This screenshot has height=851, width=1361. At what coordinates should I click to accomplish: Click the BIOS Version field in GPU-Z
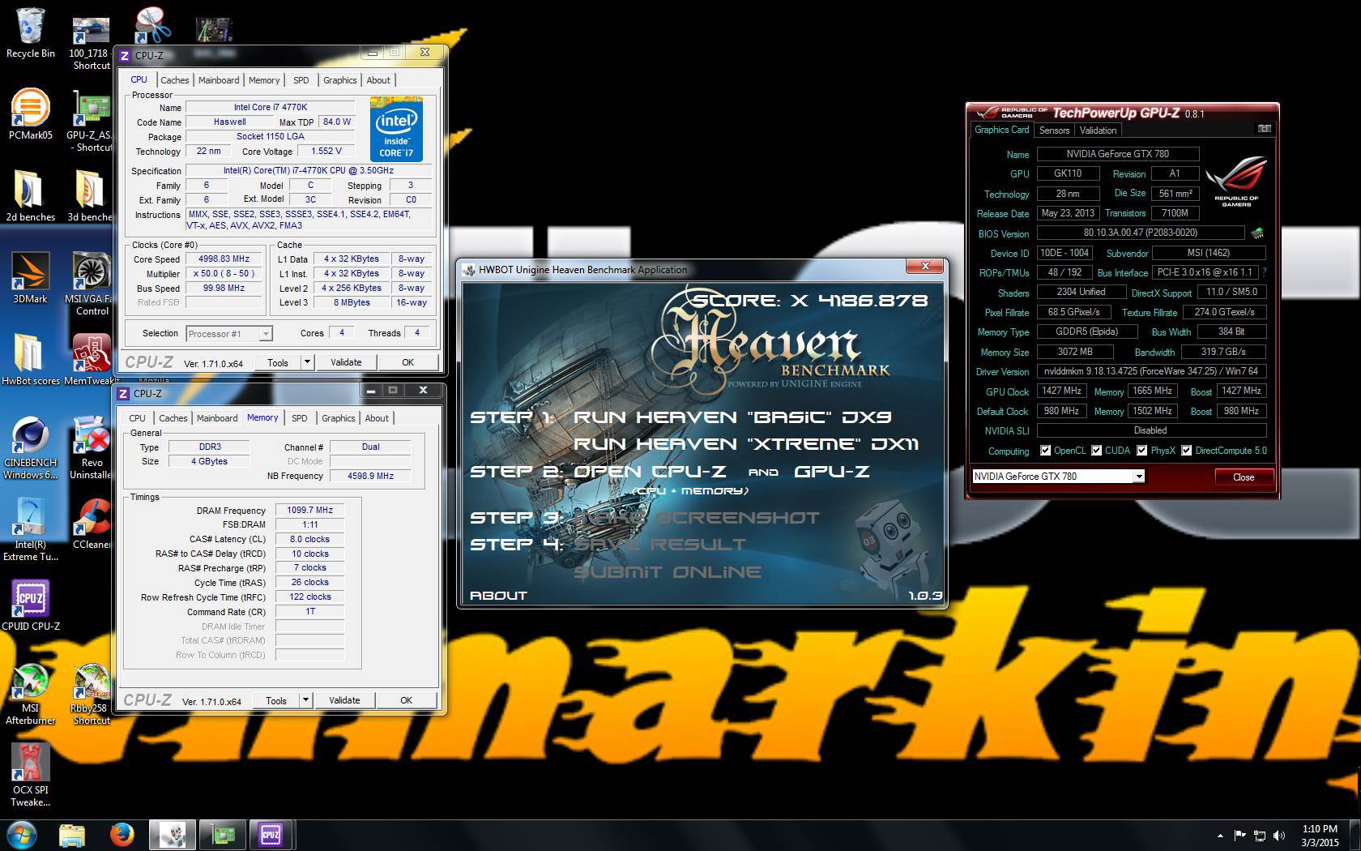coord(1141,233)
